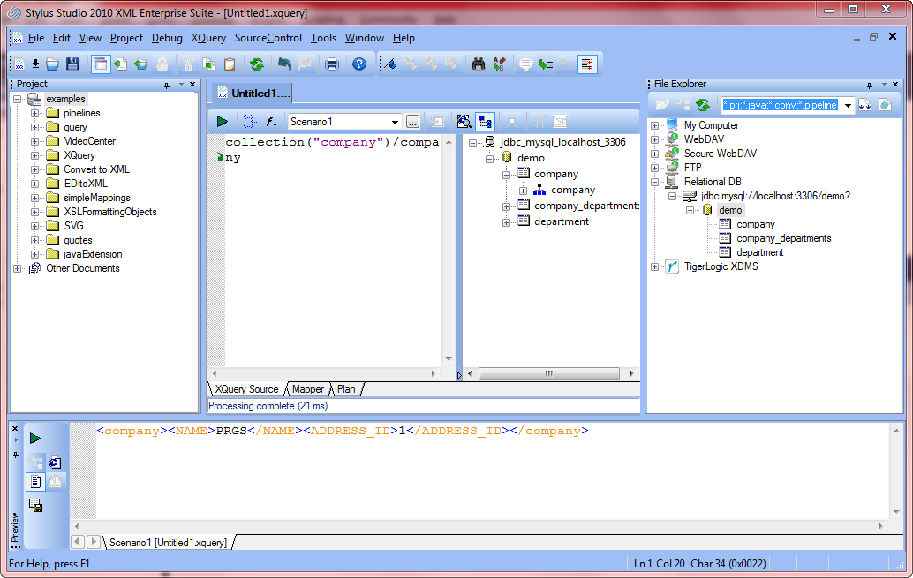Expand the pipelines folder
913x578 pixels.
click(35, 113)
